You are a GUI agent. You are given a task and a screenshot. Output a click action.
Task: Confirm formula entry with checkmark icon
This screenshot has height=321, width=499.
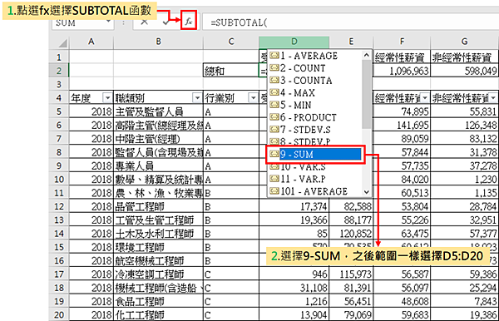tap(166, 22)
